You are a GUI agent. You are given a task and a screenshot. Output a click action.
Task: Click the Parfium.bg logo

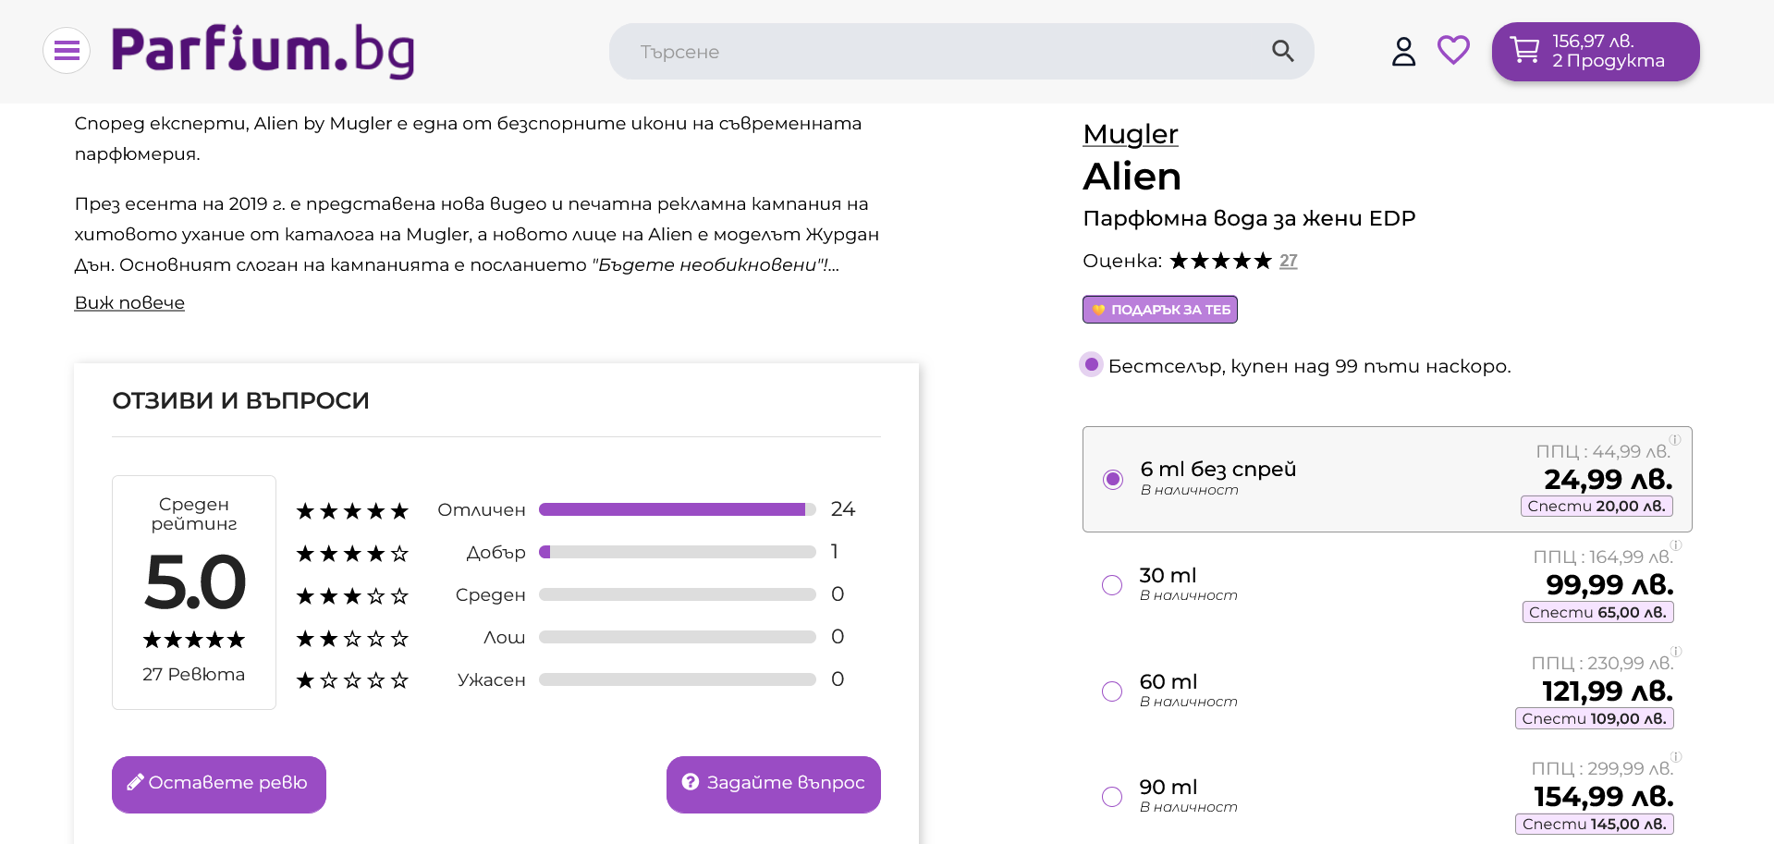tap(263, 51)
